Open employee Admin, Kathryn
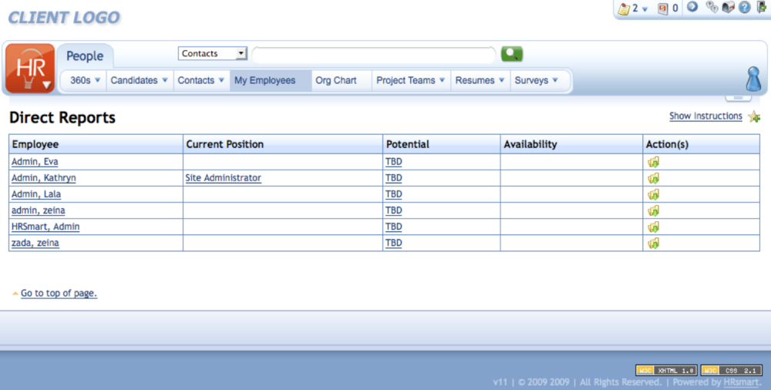 point(44,178)
